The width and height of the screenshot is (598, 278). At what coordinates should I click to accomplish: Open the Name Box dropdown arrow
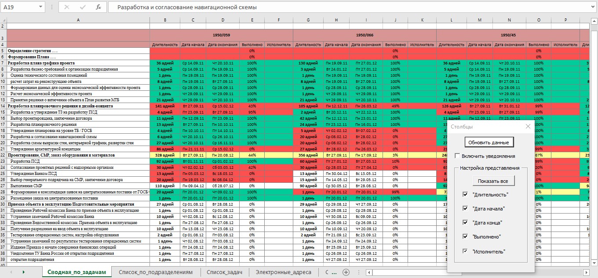[40, 7]
